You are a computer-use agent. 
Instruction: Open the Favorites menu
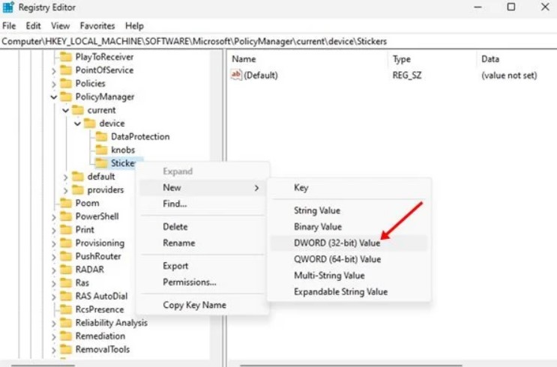97,26
